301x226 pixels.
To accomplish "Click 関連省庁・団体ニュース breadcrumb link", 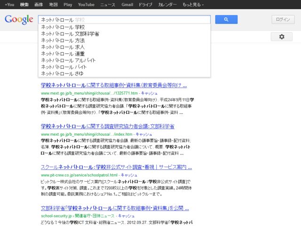I will 95,216.
